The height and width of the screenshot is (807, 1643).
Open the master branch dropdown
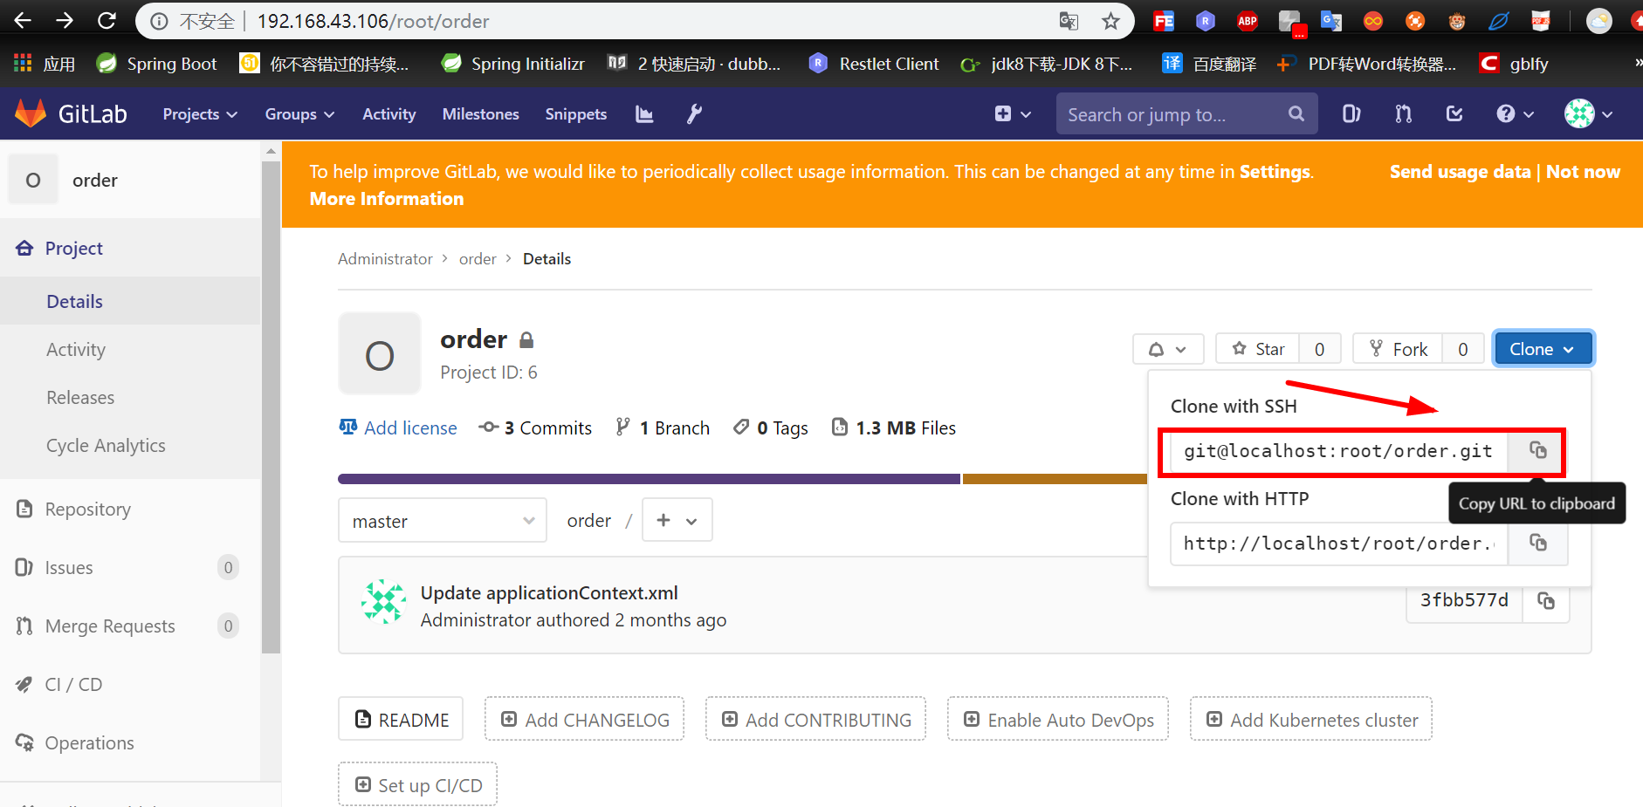pyautogui.click(x=443, y=521)
